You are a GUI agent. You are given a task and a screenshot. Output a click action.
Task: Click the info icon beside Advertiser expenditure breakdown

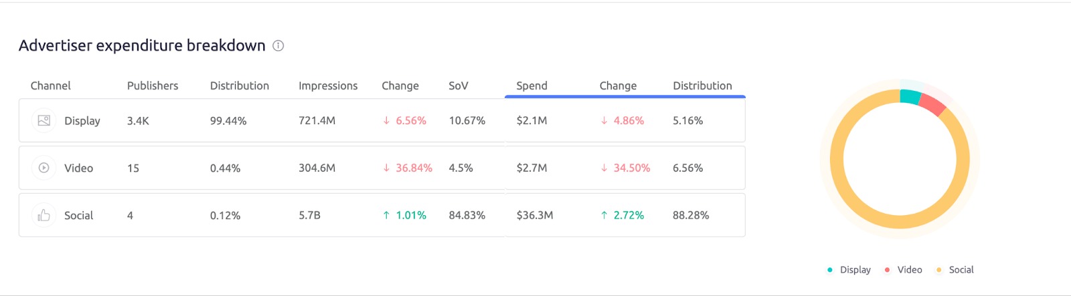278,45
